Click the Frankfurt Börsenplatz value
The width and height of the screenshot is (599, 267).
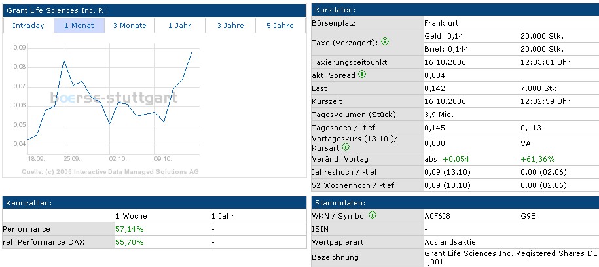442,22
